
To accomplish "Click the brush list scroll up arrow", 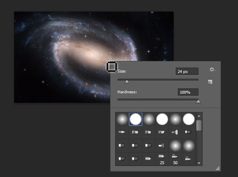I will pos(199,116).
